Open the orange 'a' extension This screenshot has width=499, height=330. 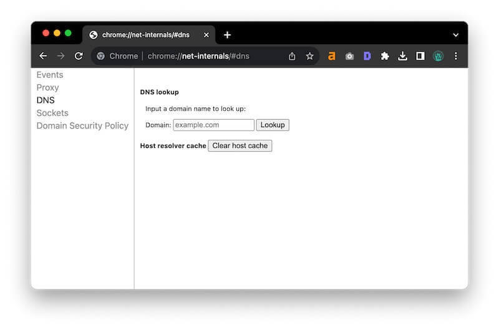(x=332, y=56)
